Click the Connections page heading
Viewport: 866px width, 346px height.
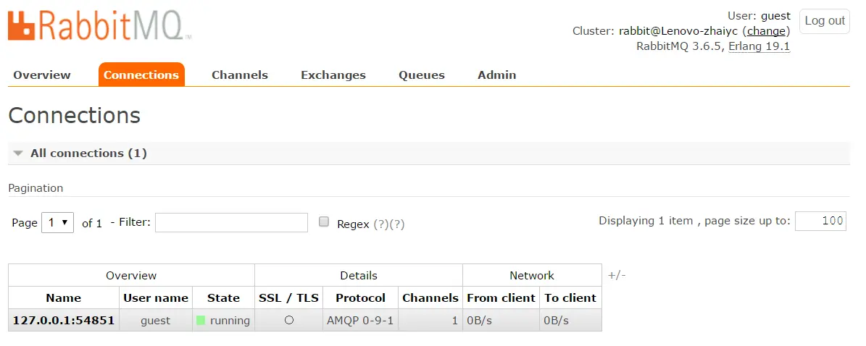click(75, 115)
